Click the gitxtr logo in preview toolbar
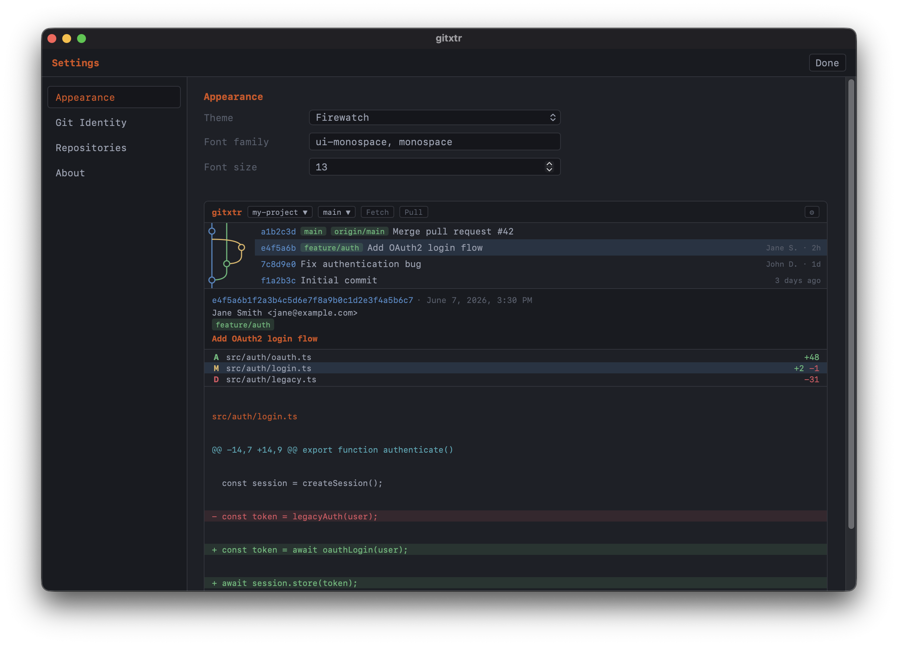The height and width of the screenshot is (646, 898). click(226, 212)
